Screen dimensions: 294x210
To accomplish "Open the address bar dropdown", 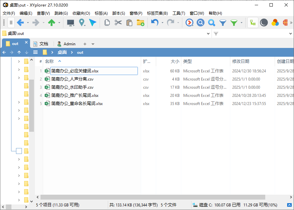I will pyautogui.click(x=208, y=33).
